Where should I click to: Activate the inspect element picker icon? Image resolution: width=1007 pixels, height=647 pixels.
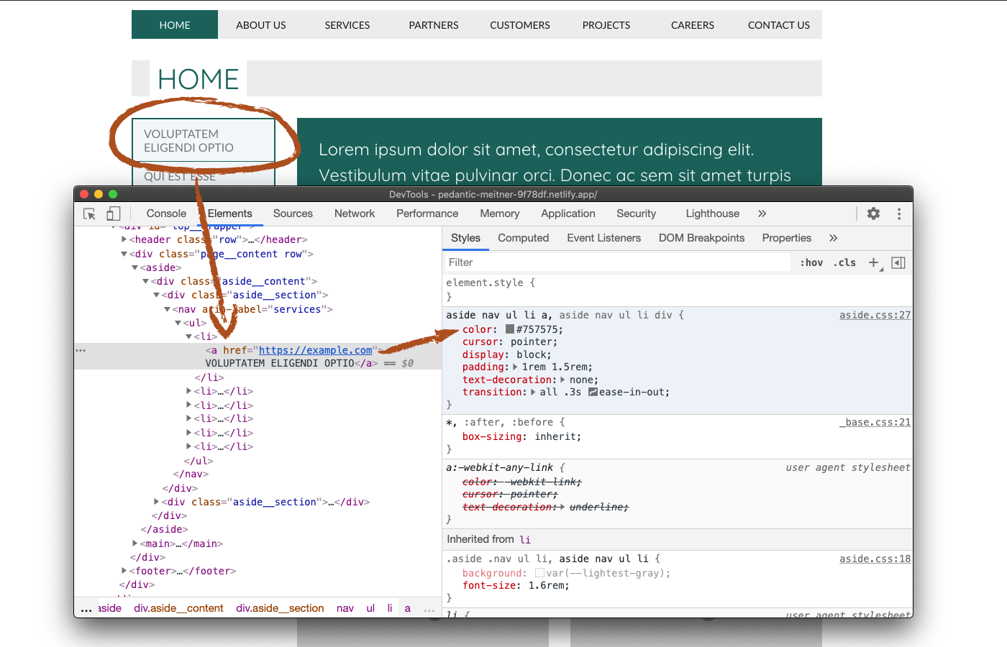click(90, 214)
